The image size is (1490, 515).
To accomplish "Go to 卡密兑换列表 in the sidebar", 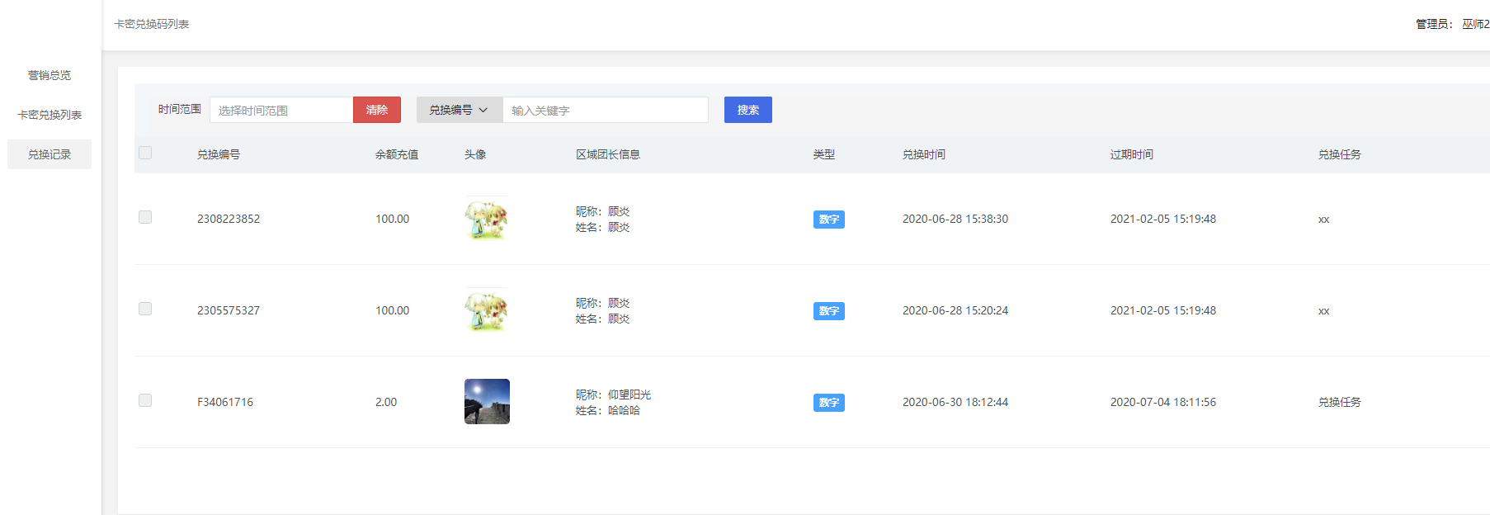I will (x=50, y=115).
